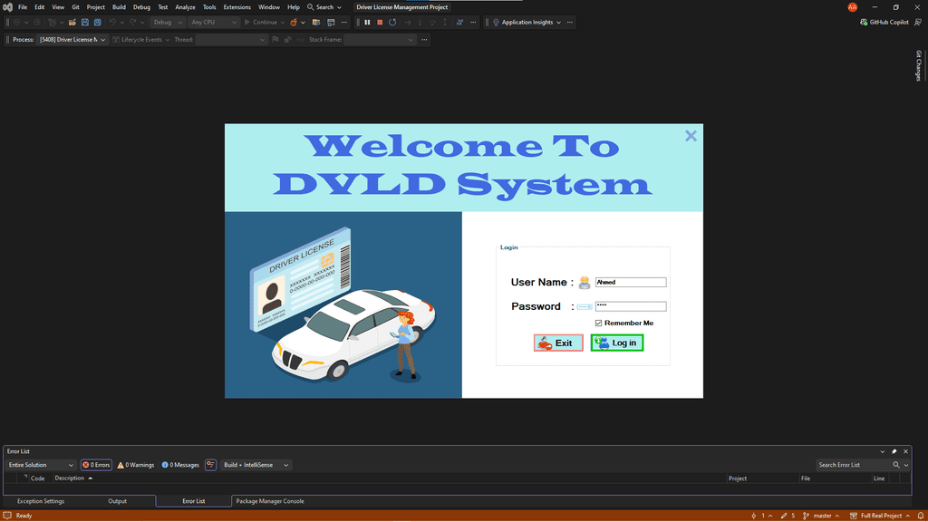Open the Debug configuration dropdown
Image resolution: width=928 pixels, height=522 pixels.
point(167,22)
